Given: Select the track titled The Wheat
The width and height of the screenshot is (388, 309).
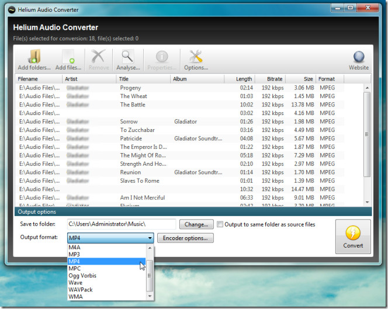Looking at the screenshot, I should coord(134,96).
